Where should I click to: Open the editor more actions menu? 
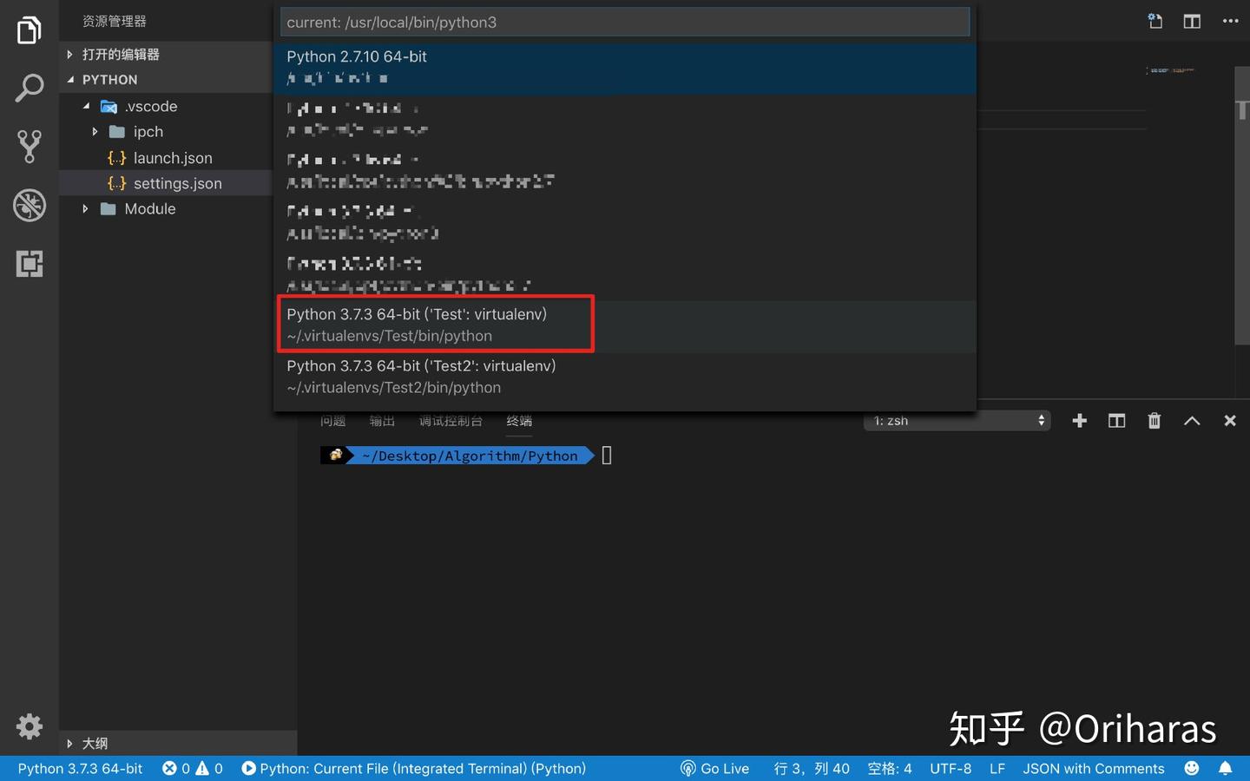[x=1230, y=21]
